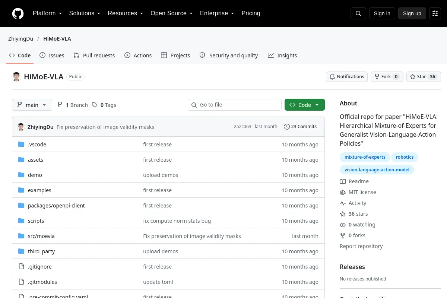Open the Actions tab
The image size is (447, 298).
coord(138,56)
